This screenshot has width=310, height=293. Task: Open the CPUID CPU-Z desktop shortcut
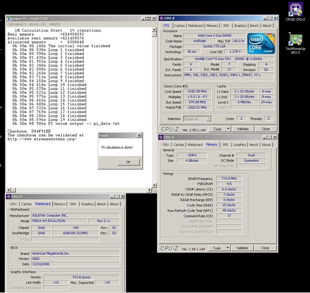295,11
